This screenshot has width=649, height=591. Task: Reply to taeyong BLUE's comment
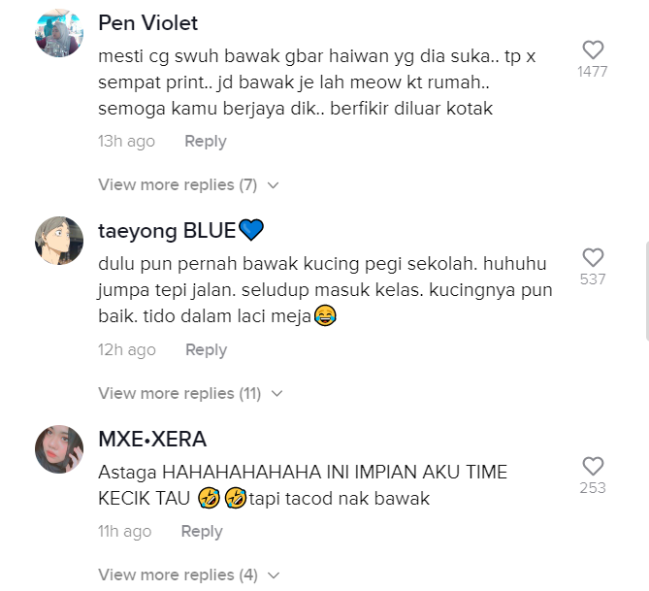click(206, 350)
